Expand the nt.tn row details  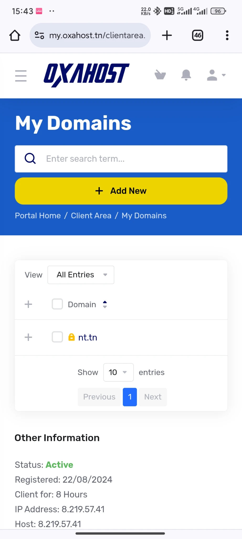[x=28, y=337]
